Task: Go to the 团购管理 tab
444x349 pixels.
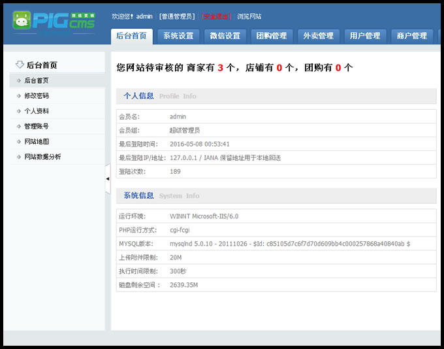Action: 271,36
